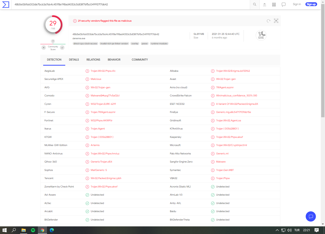Click the upload file icon
The image size is (325, 234).
click(x=265, y=4)
